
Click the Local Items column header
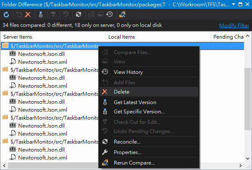coord(158,37)
